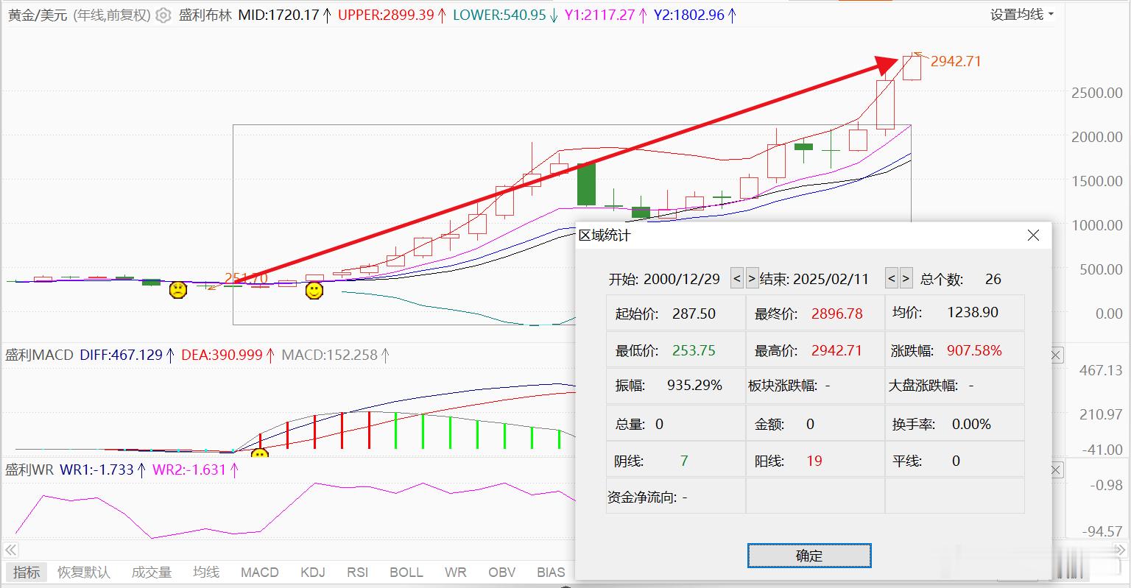This screenshot has height=588, width=1131.
Task: Open the 设置均线 dropdown
Action: (1021, 15)
